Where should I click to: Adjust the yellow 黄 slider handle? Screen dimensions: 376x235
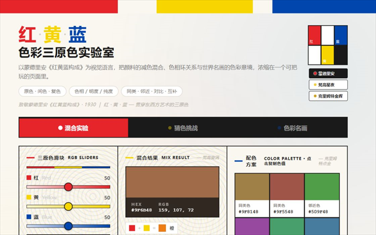coord(68,206)
